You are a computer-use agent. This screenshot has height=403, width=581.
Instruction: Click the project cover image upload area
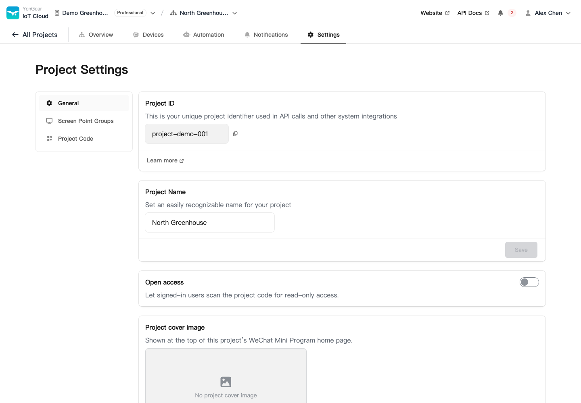[226, 376]
